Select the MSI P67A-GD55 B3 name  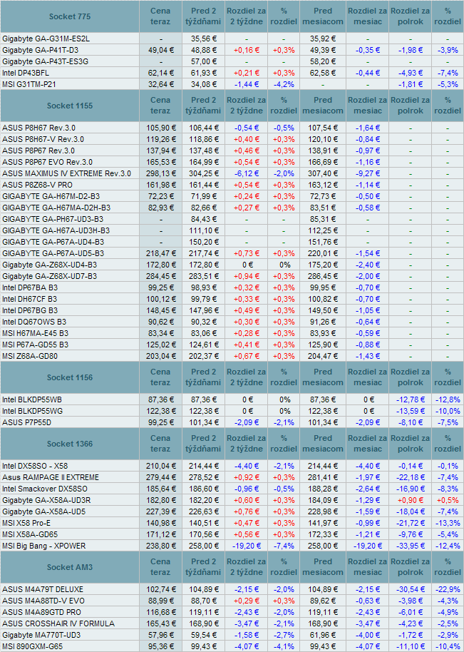tap(36, 345)
